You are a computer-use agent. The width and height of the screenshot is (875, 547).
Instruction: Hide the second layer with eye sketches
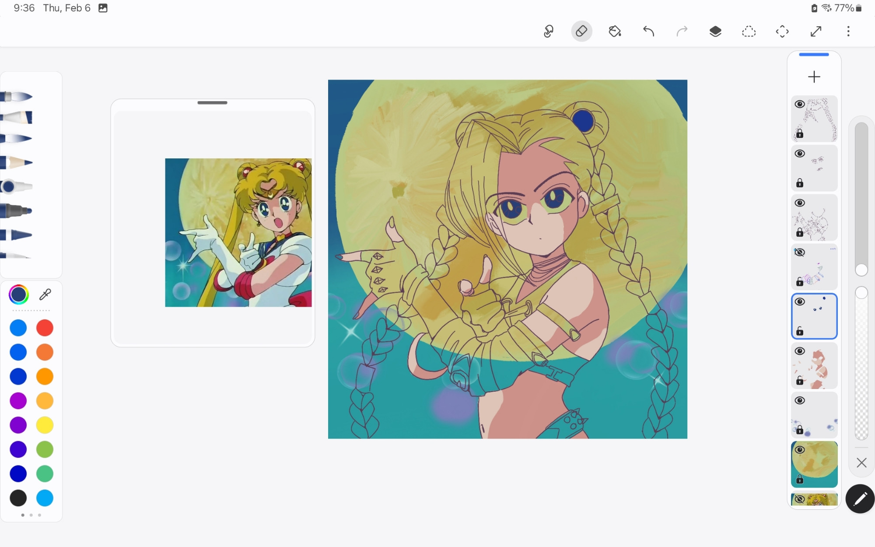click(800, 154)
